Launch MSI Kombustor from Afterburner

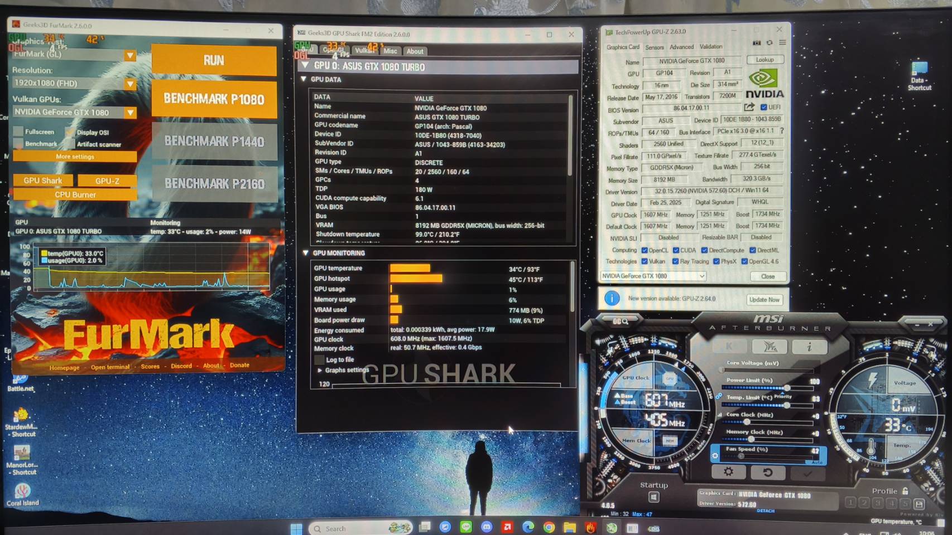coord(729,347)
